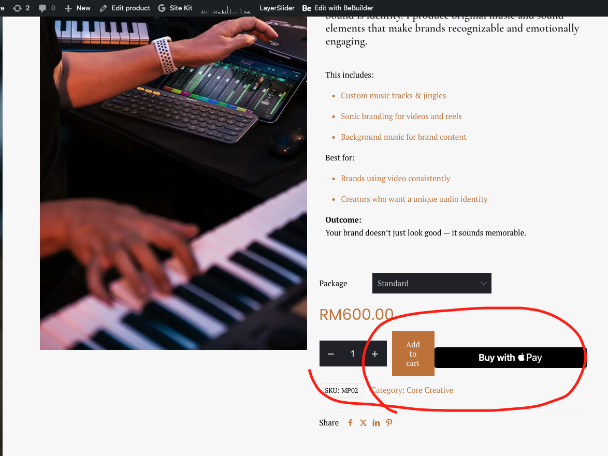Screen dimensions: 608x456
Task: Share product on Facebook icon
Action: click(350, 423)
